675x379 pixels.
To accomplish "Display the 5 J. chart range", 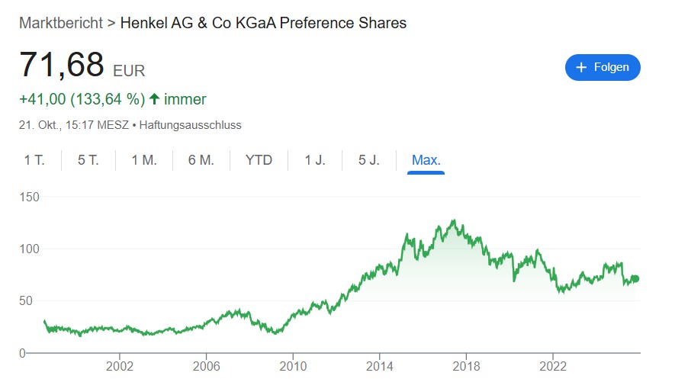I will (x=369, y=160).
